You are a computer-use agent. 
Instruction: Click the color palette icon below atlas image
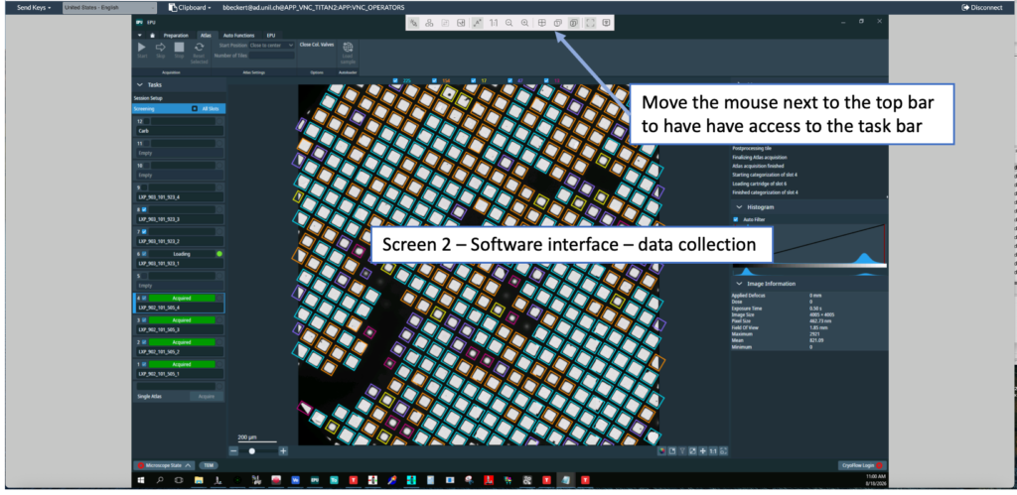click(x=661, y=451)
